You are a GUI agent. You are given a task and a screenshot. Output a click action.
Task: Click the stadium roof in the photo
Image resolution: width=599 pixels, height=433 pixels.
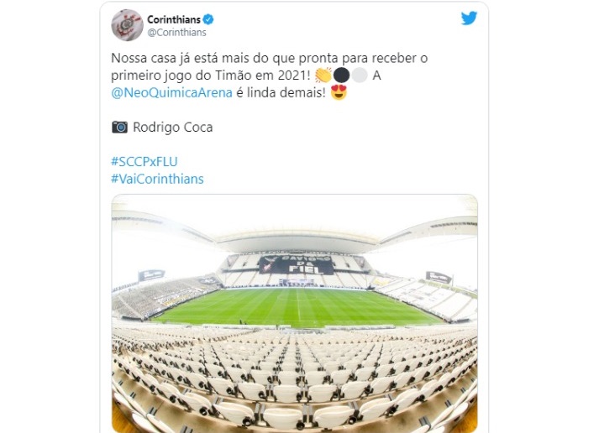click(x=295, y=237)
